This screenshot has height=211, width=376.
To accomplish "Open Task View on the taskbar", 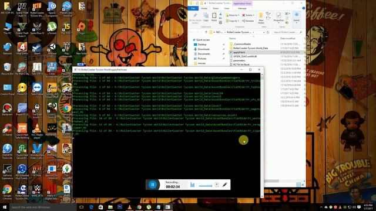I will [81, 207].
